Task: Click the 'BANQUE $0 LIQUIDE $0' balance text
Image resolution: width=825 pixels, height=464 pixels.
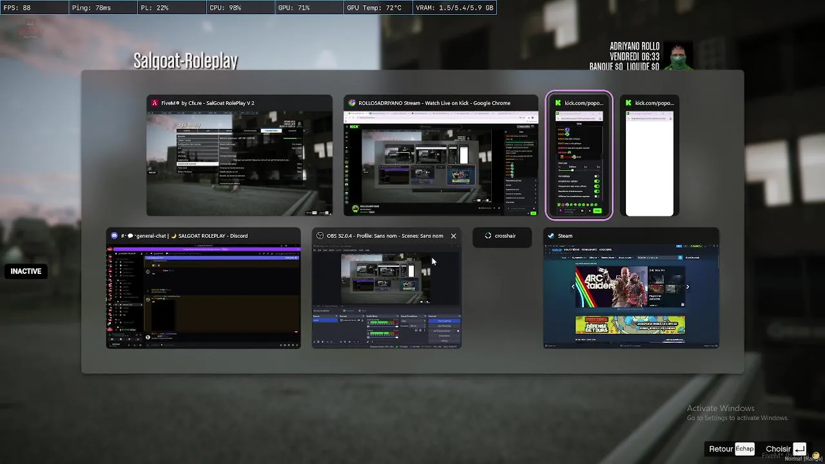Action: [x=625, y=66]
